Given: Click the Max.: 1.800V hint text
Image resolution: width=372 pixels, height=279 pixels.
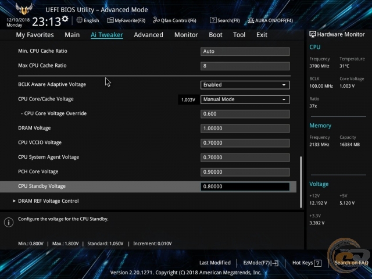Looking at the screenshot, I should coord(66,244).
